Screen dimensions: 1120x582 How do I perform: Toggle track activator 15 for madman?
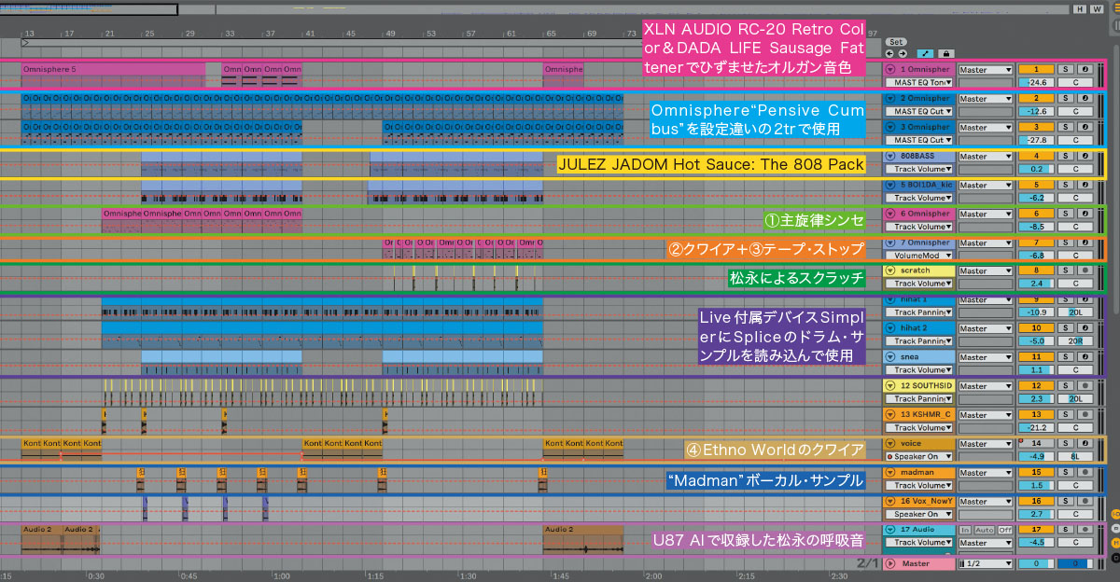click(1036, 473)
